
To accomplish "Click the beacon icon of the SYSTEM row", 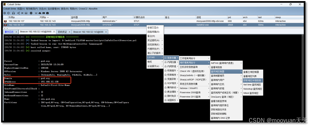I will (x=5, y=25).
